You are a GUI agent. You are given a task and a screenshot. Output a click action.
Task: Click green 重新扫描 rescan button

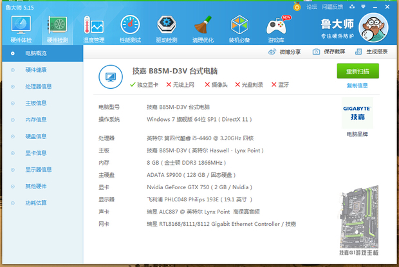(x=358, y=71)
